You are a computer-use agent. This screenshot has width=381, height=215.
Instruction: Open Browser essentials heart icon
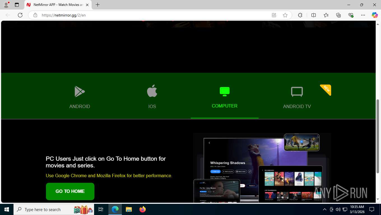[x=351, y=15]
